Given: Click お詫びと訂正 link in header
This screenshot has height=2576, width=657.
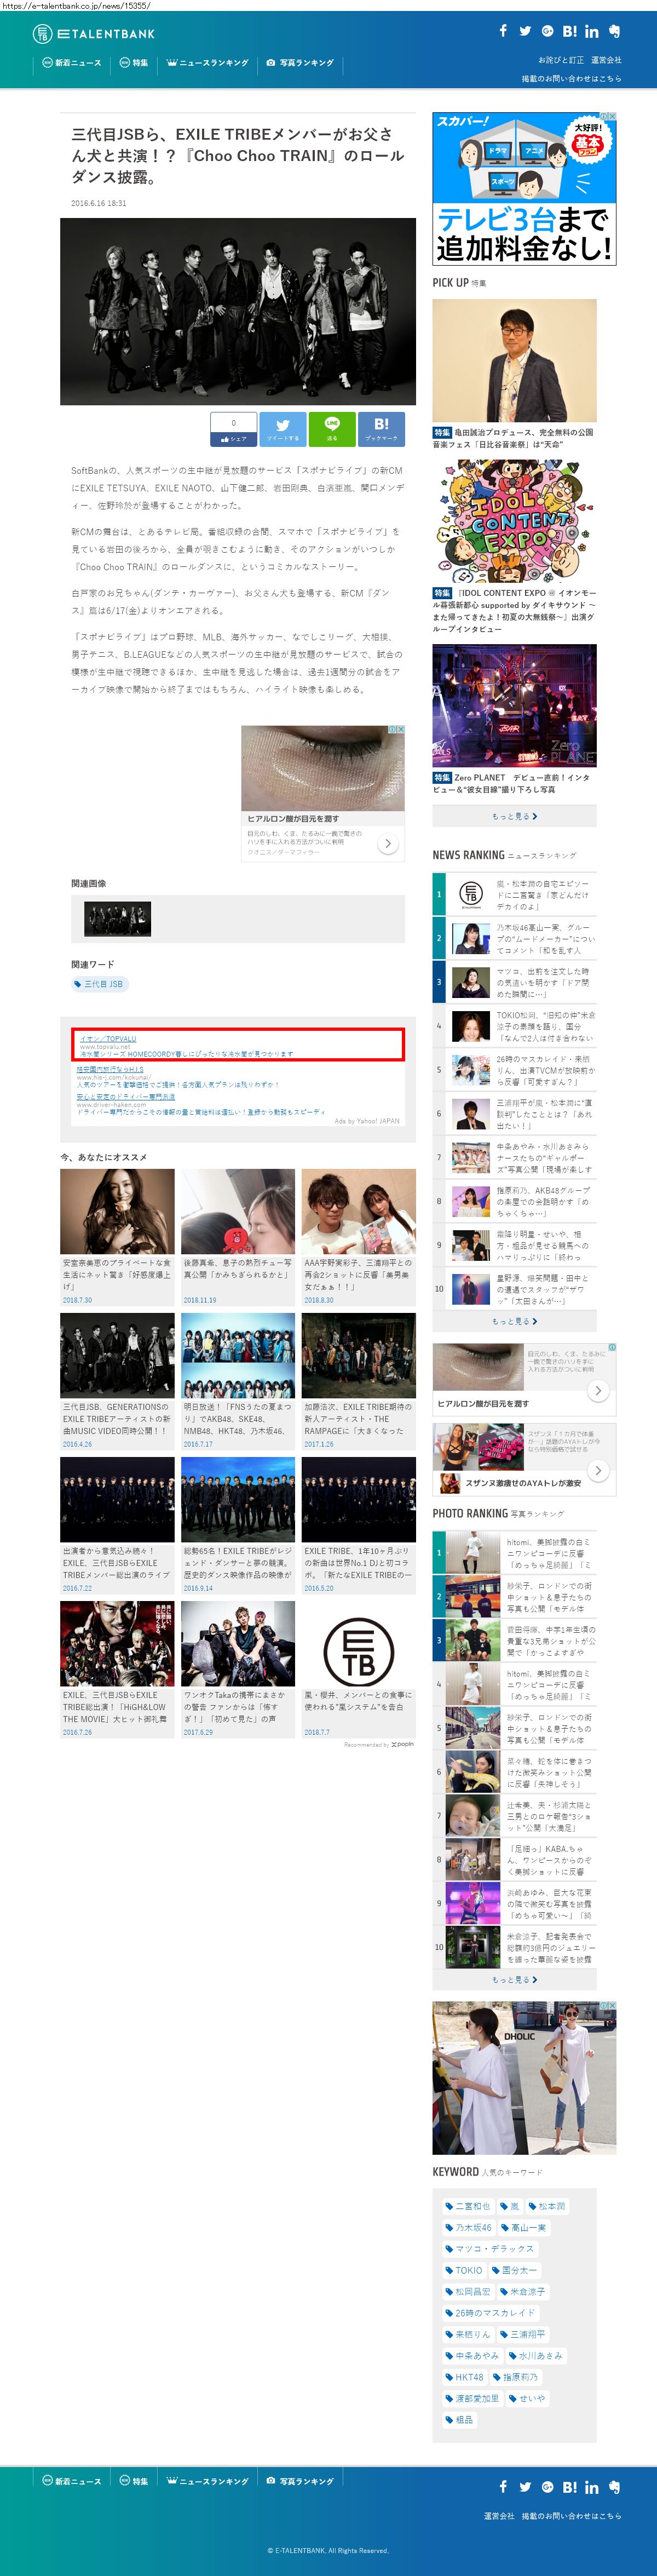Looking at the screenshot, I should click(561, 60).
